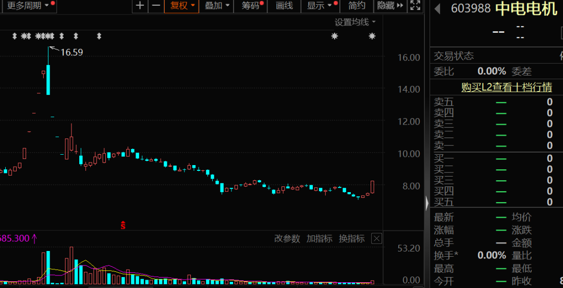This screenshot has width=563, height=288.
Task: Open the 复权 dropdown
Action: [x=182, y=6]
